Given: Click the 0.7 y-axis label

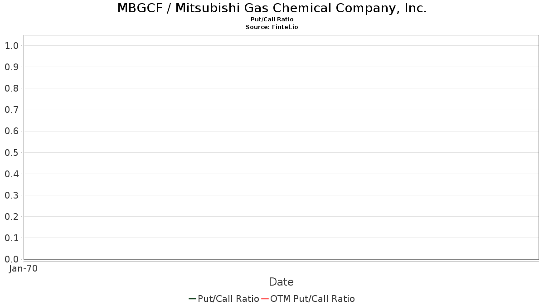Looking at the screenshot, I should [11, 110].
